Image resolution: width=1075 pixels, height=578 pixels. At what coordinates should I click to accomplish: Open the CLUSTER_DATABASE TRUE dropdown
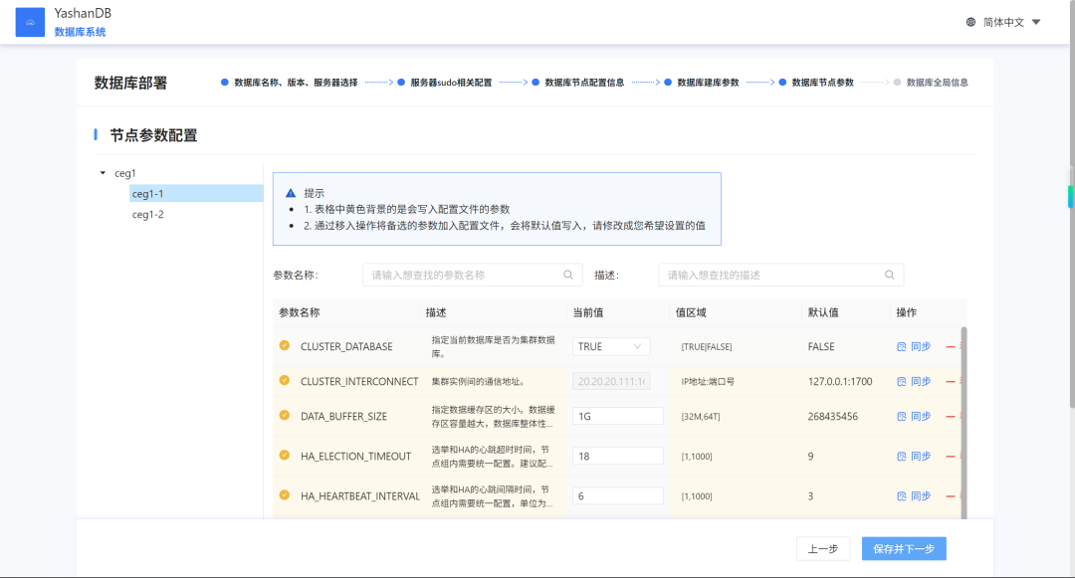(611, 346)
